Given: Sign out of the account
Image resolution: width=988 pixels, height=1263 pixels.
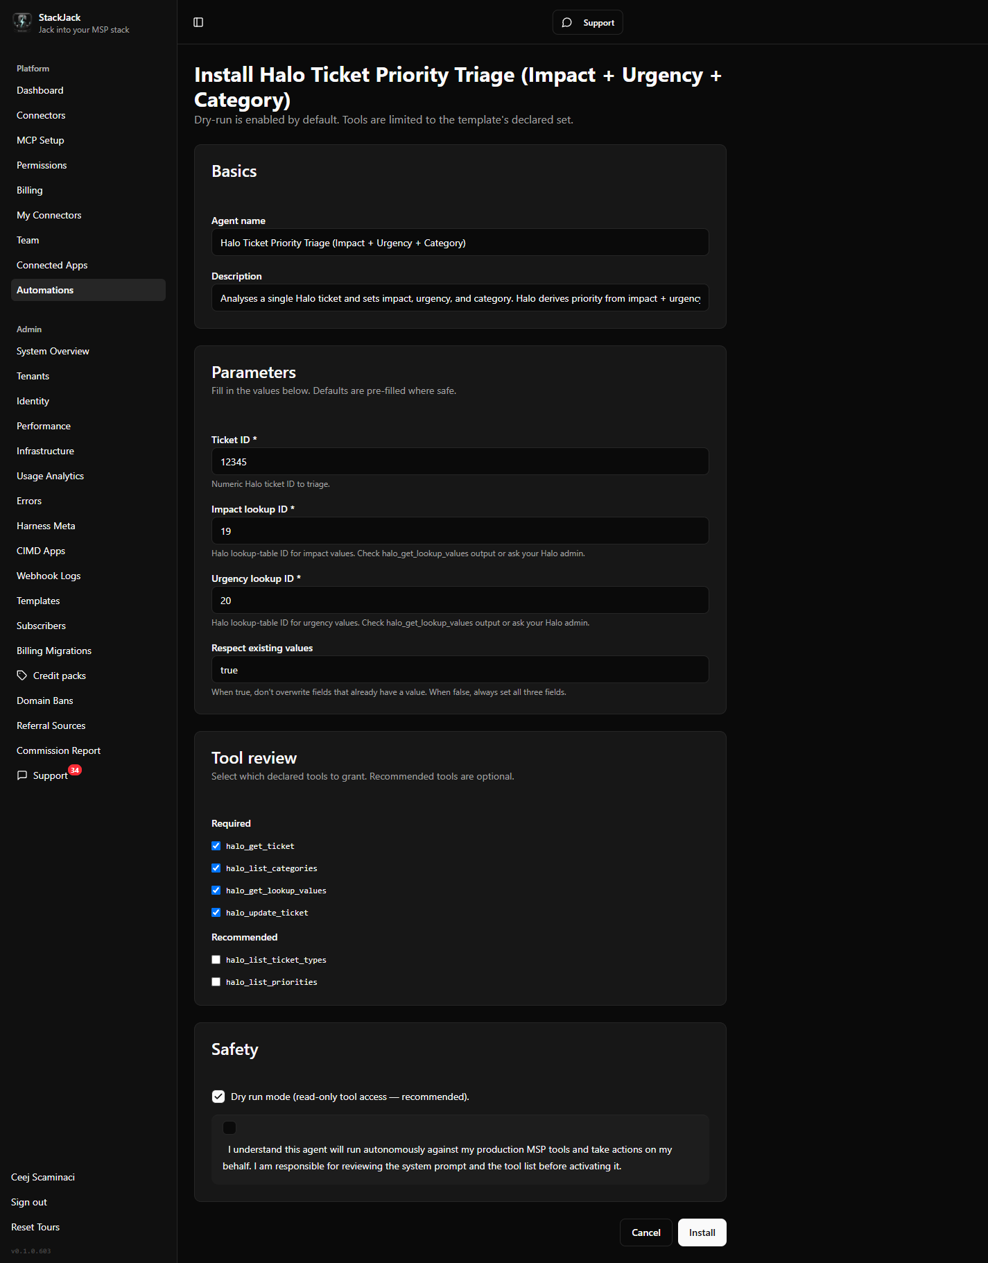Looking at the screenshot, I should point(29,1202).
